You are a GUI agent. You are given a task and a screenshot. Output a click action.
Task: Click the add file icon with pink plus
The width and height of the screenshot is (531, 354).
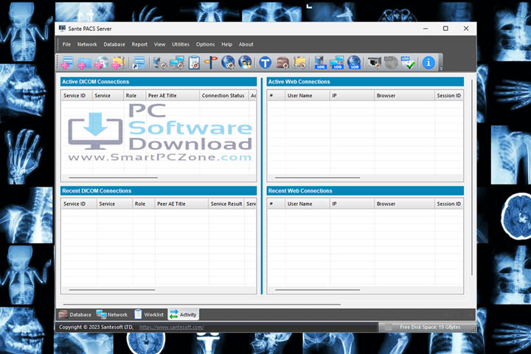coord(67,63)
